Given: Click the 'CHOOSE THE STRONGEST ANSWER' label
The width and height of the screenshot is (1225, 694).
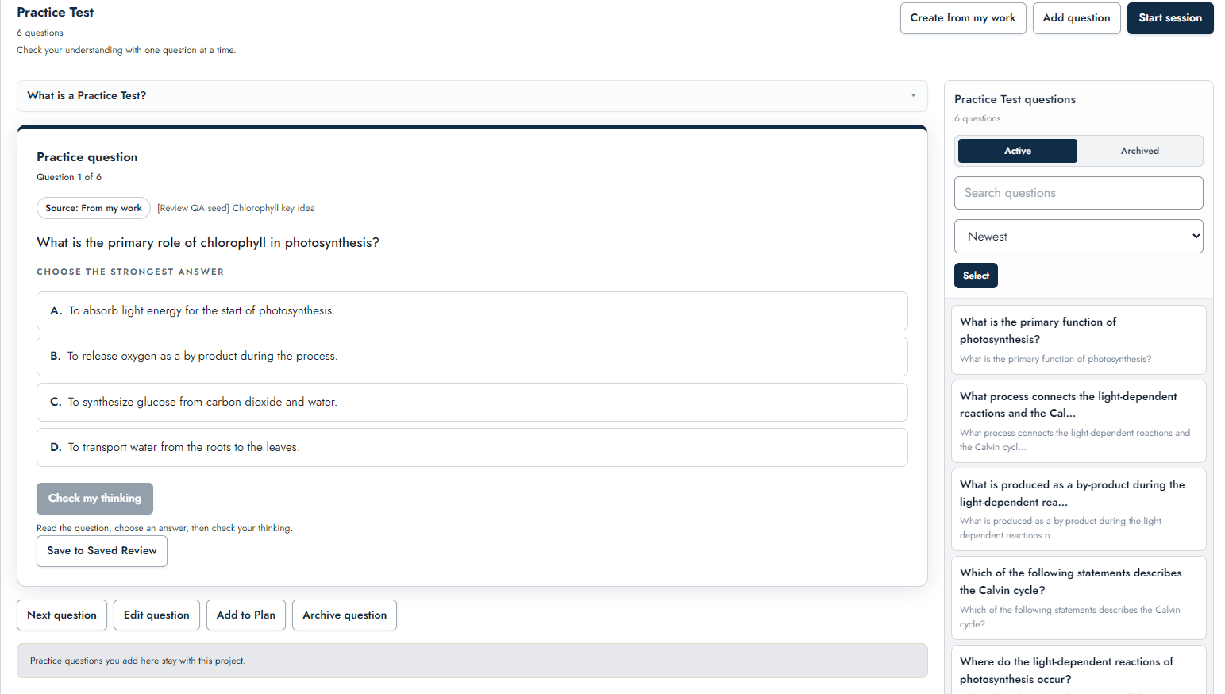Looking at the screenshot, I should pyautogui.click(x=130, y=272).
